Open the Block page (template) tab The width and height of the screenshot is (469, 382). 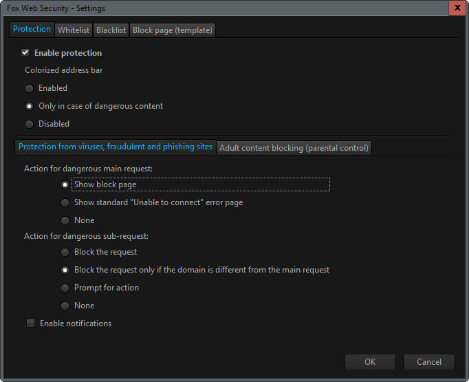173,30
